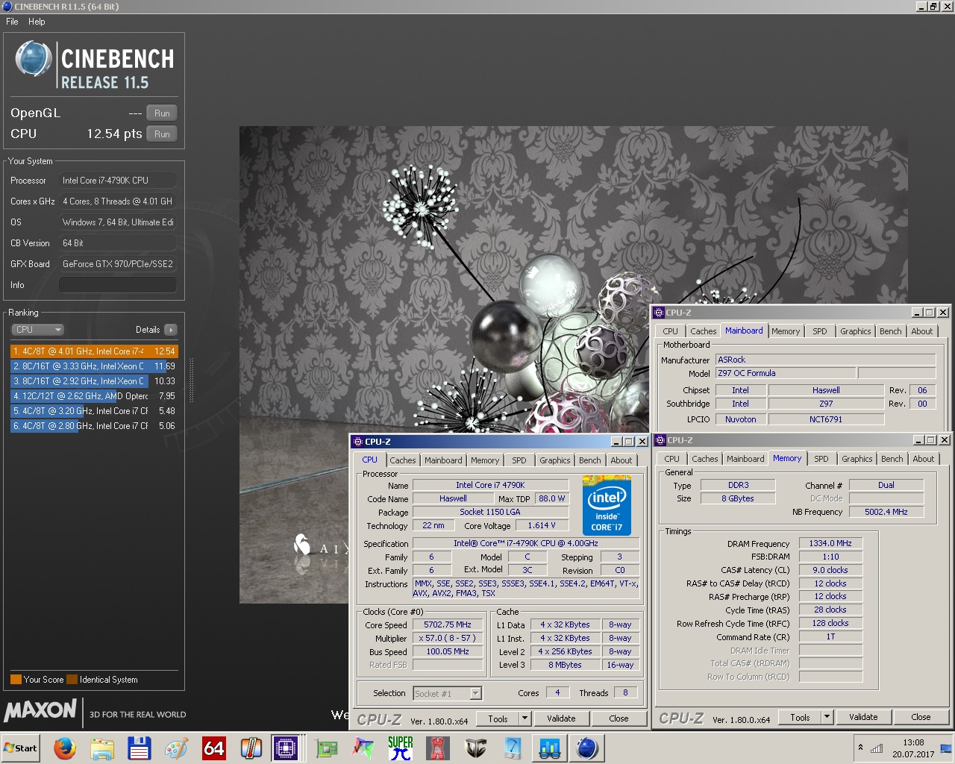
Task: Click Close in front CPU-Z window
Action: [x=619, y=719]
